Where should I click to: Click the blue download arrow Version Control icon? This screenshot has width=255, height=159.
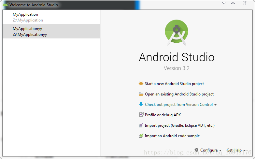point(141,104)
